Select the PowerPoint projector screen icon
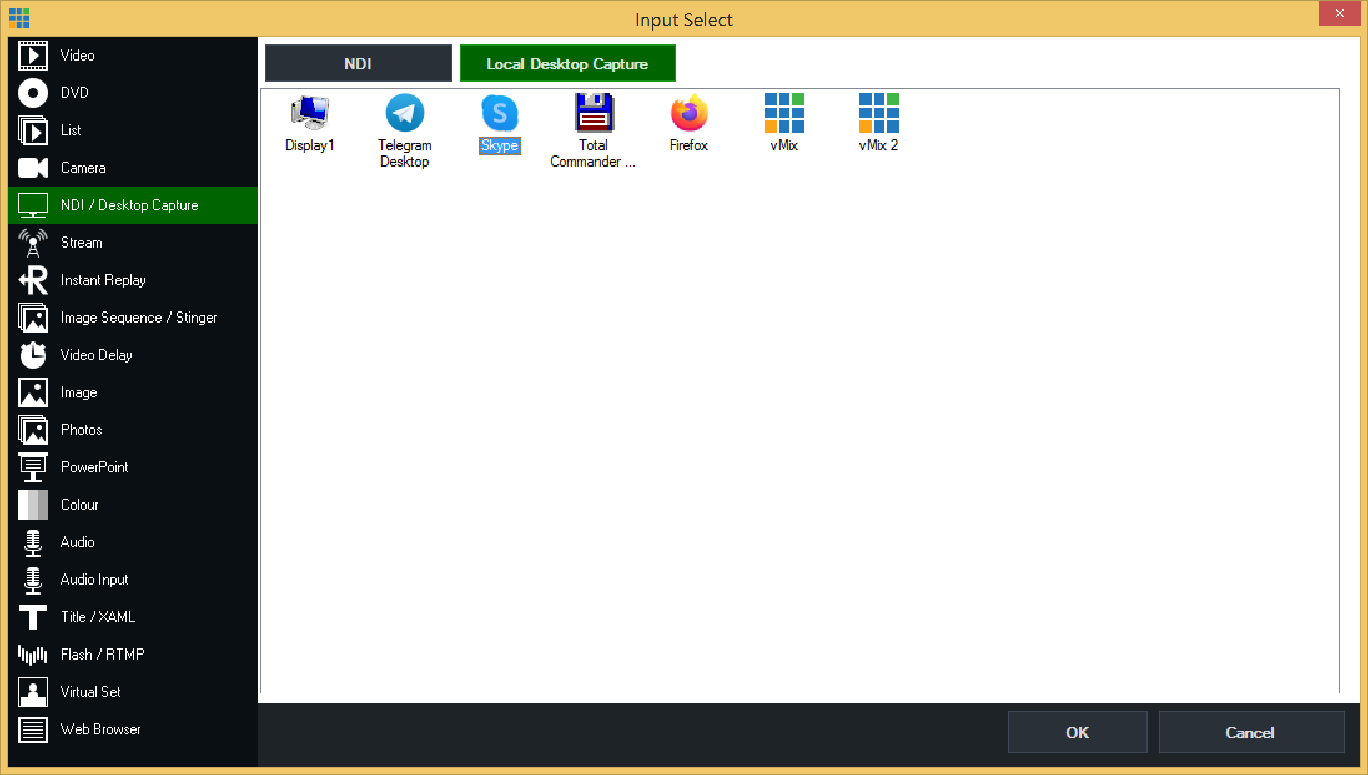The height and width of the screenshot is (775, 1368). point(33,467)
